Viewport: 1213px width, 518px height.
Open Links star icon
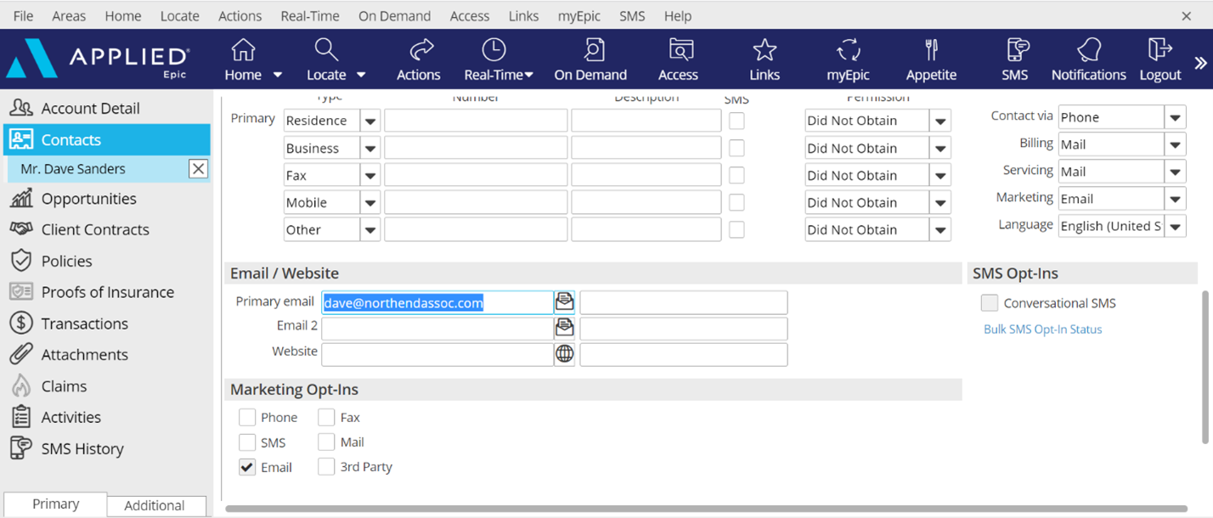764,49
